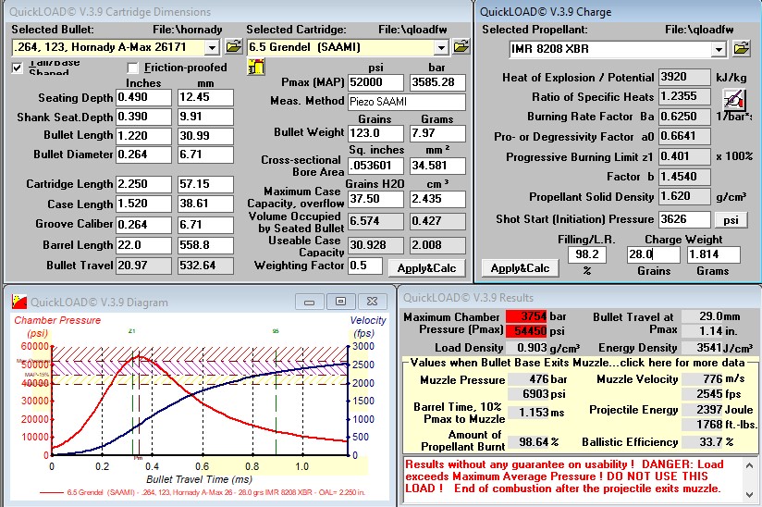The width and height of the screenshot is (762, 507).
Task: Enable the Friction-proofed checkbox
Action: [x=132, y=68]
